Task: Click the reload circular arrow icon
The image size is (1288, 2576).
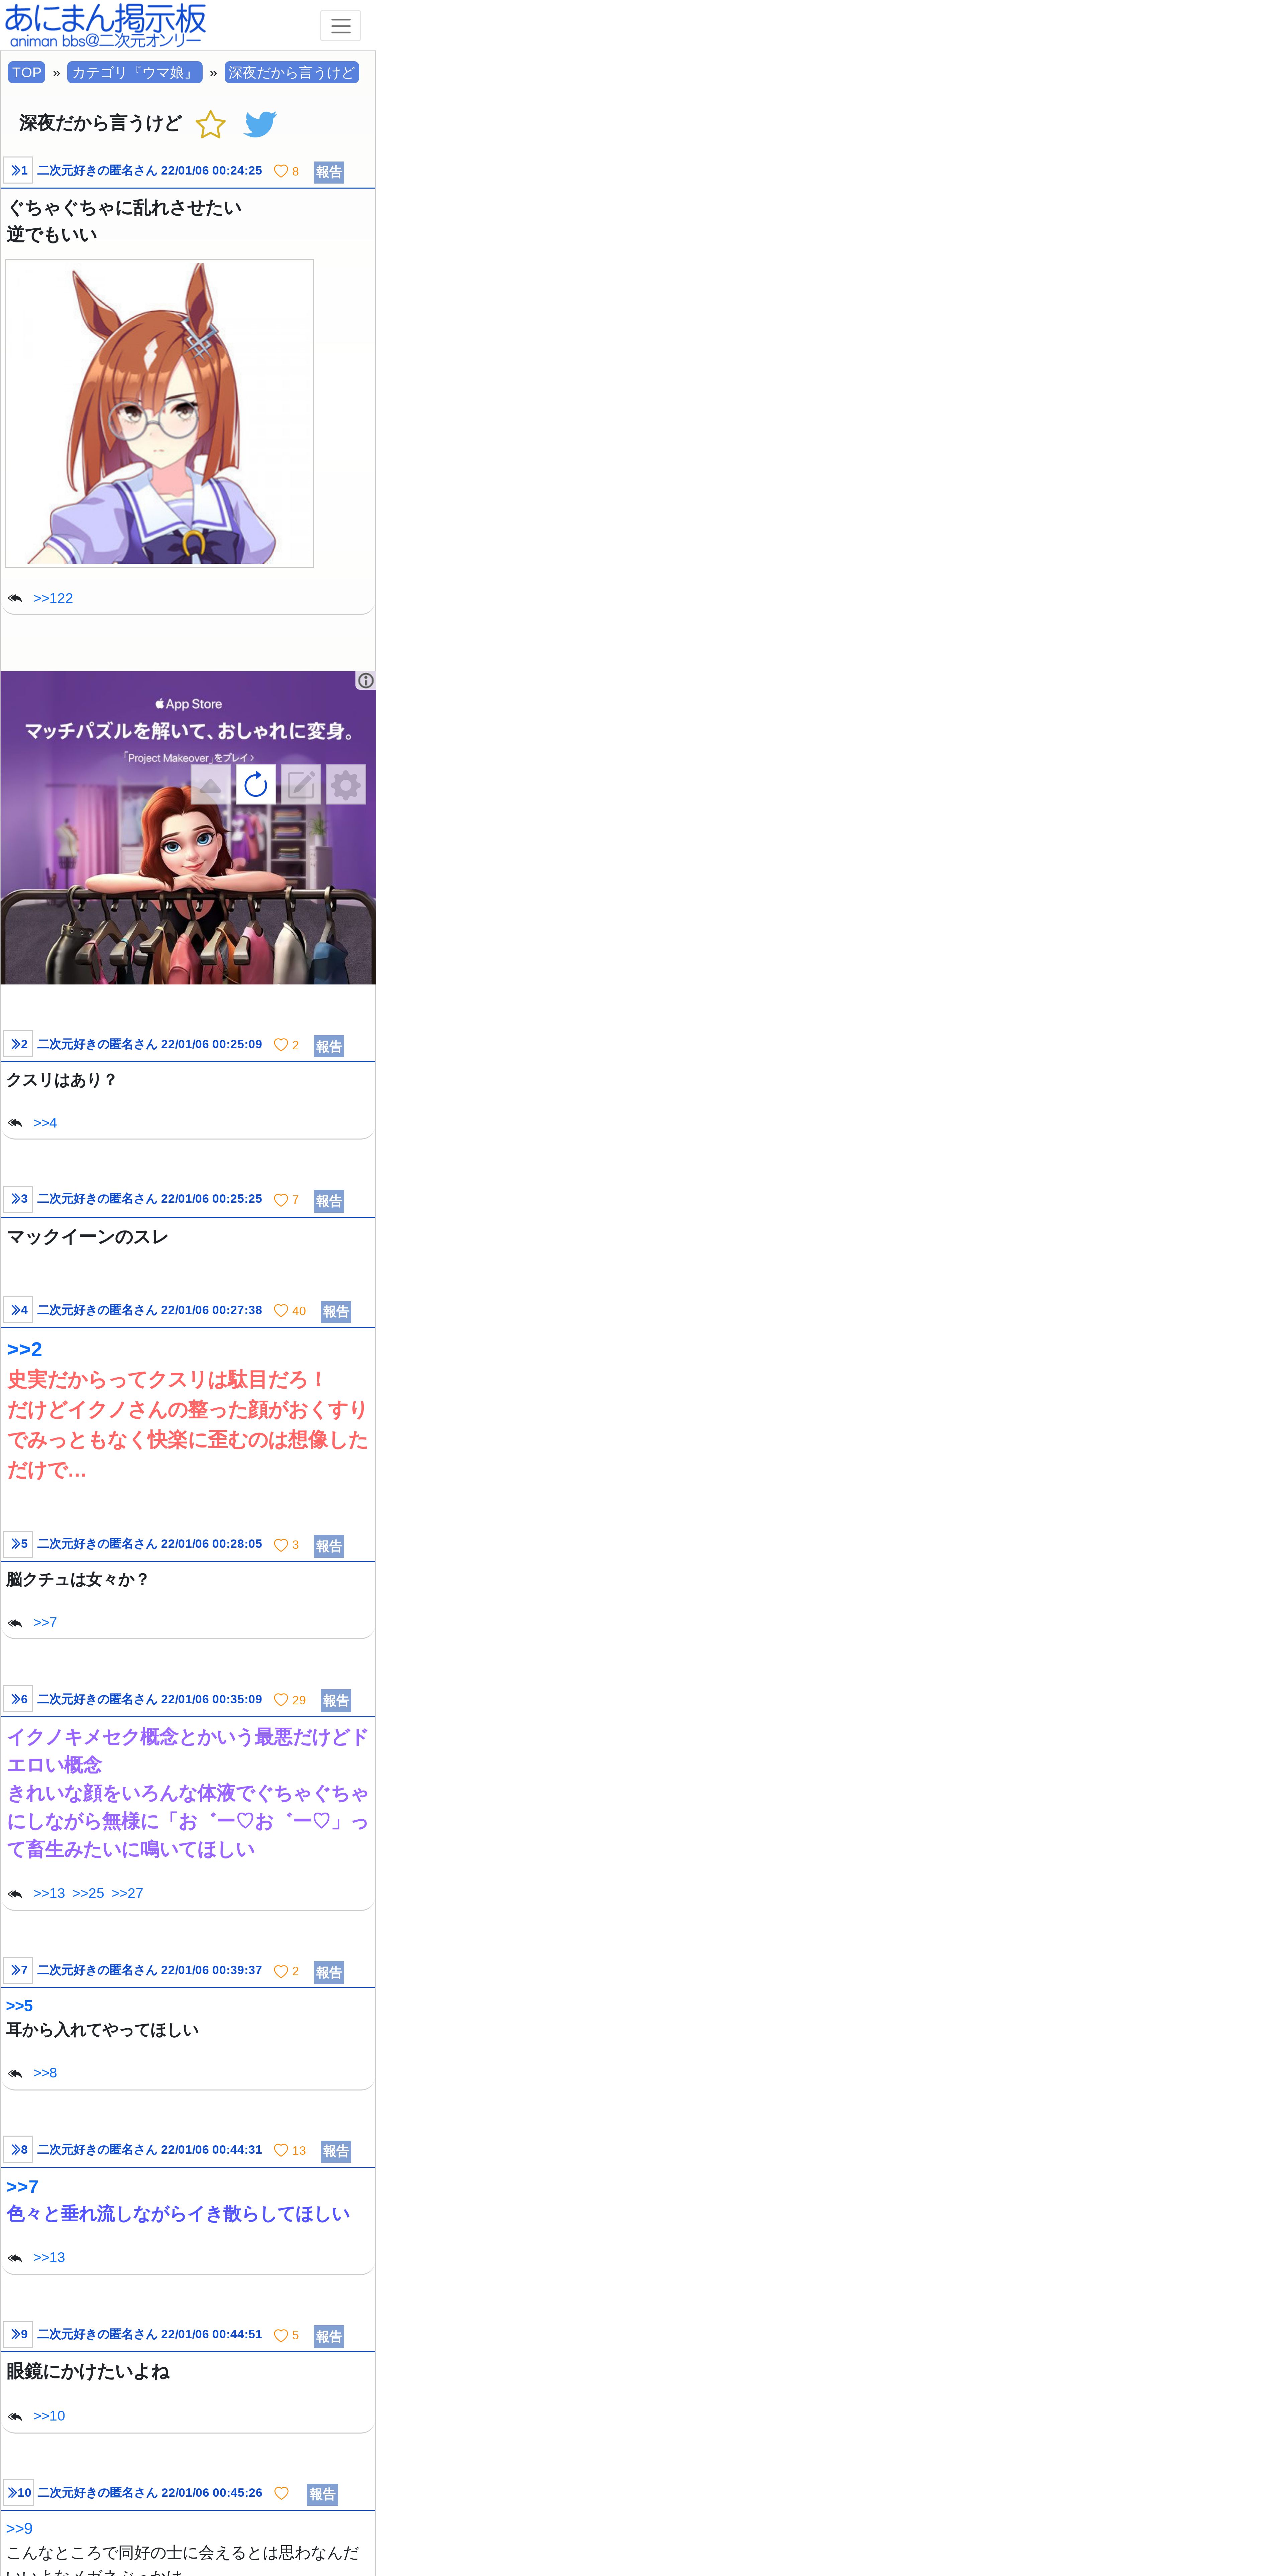Action: 256,785
